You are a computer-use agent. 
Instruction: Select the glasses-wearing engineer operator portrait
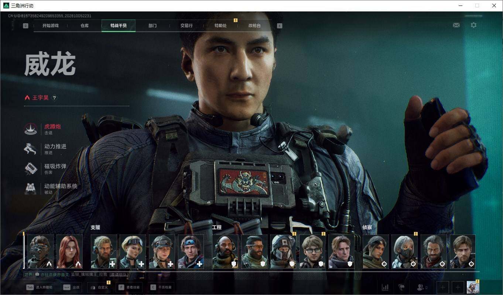click(x=312, y=251)
